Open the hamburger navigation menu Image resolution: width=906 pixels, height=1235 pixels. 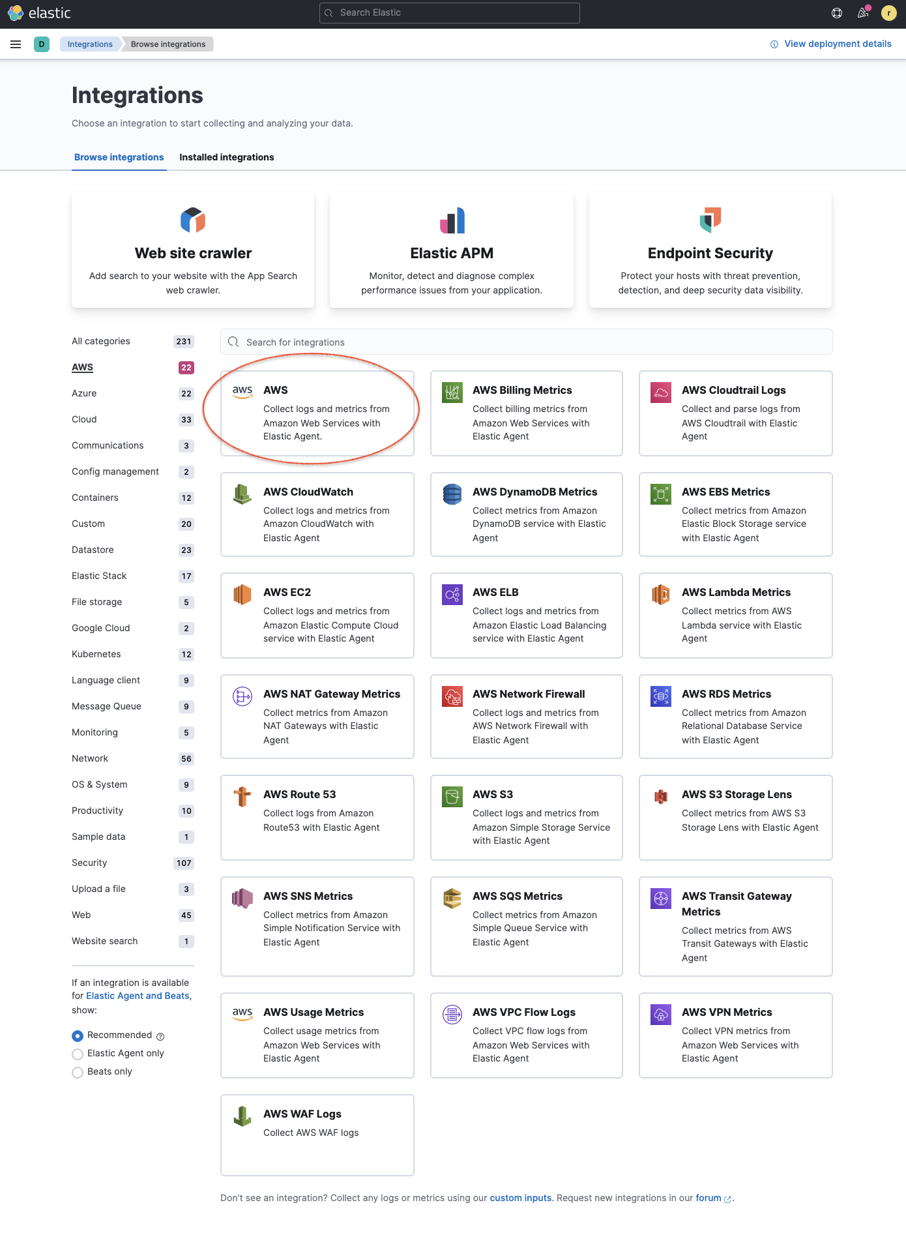[x=16, y=44]
